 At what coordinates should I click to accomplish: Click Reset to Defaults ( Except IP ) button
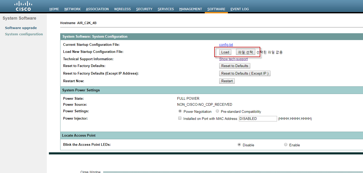(245, 73)
